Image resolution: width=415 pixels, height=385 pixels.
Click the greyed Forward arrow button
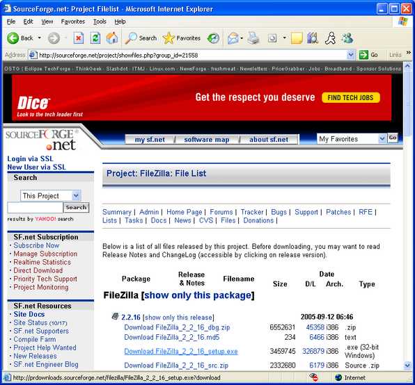click(x=54, y=38)
